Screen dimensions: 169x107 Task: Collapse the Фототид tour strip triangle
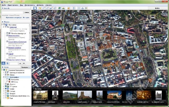34,89
